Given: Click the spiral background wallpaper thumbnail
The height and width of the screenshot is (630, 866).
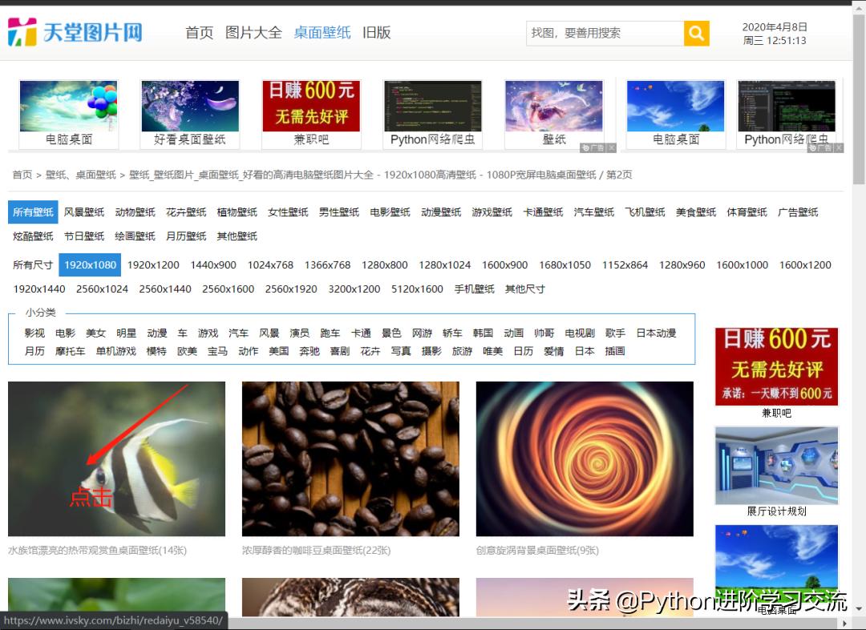Looking at the screenshot, I should 585,458.
